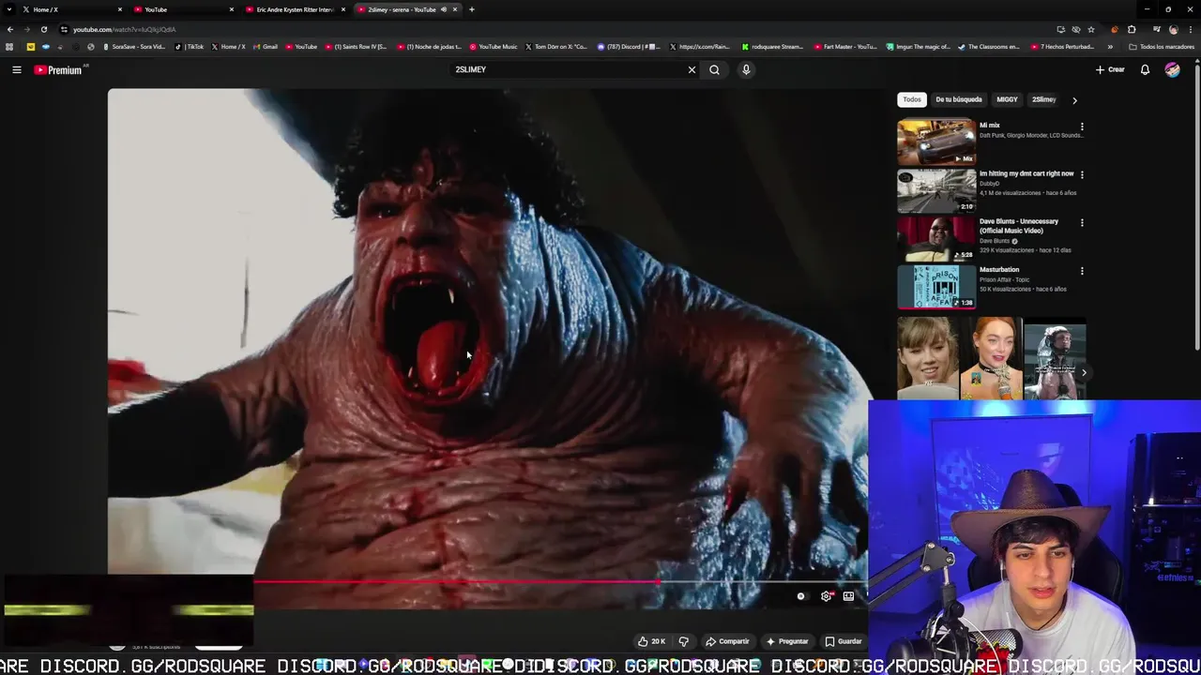The image size is (1201, 675).
Task: Open the player settings gear
Action: [826, 596]
